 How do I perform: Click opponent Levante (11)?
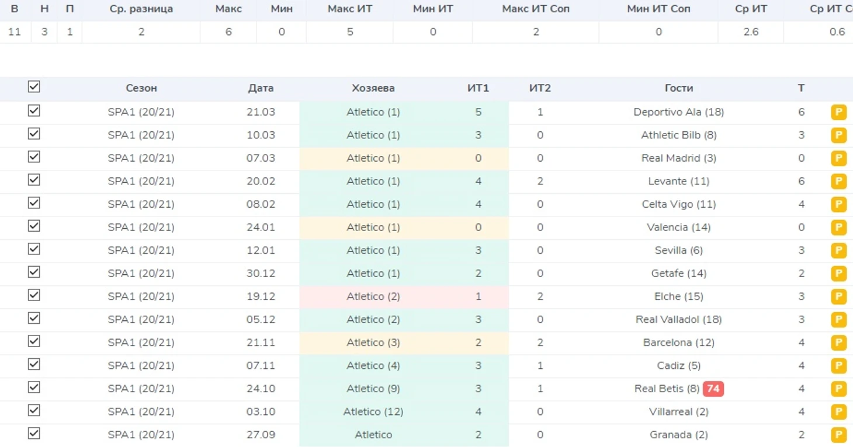pos(679,181)
